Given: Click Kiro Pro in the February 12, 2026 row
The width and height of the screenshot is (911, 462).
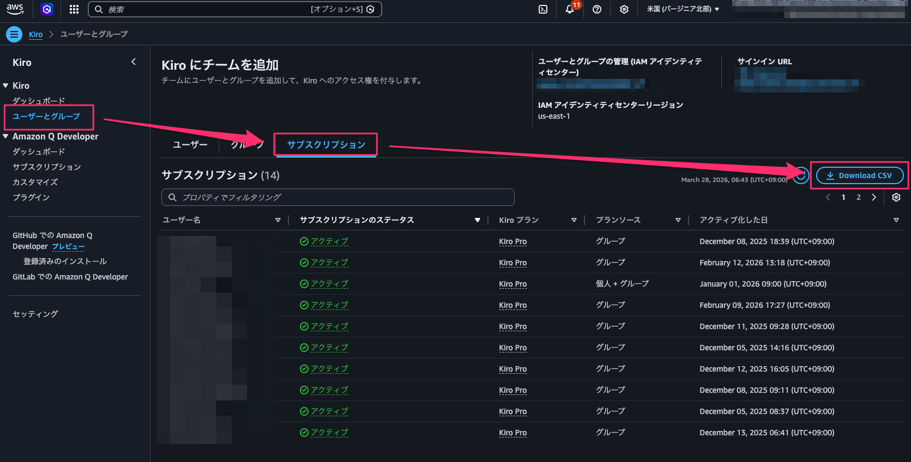Looking at the screenshot, I should point(512,263).
